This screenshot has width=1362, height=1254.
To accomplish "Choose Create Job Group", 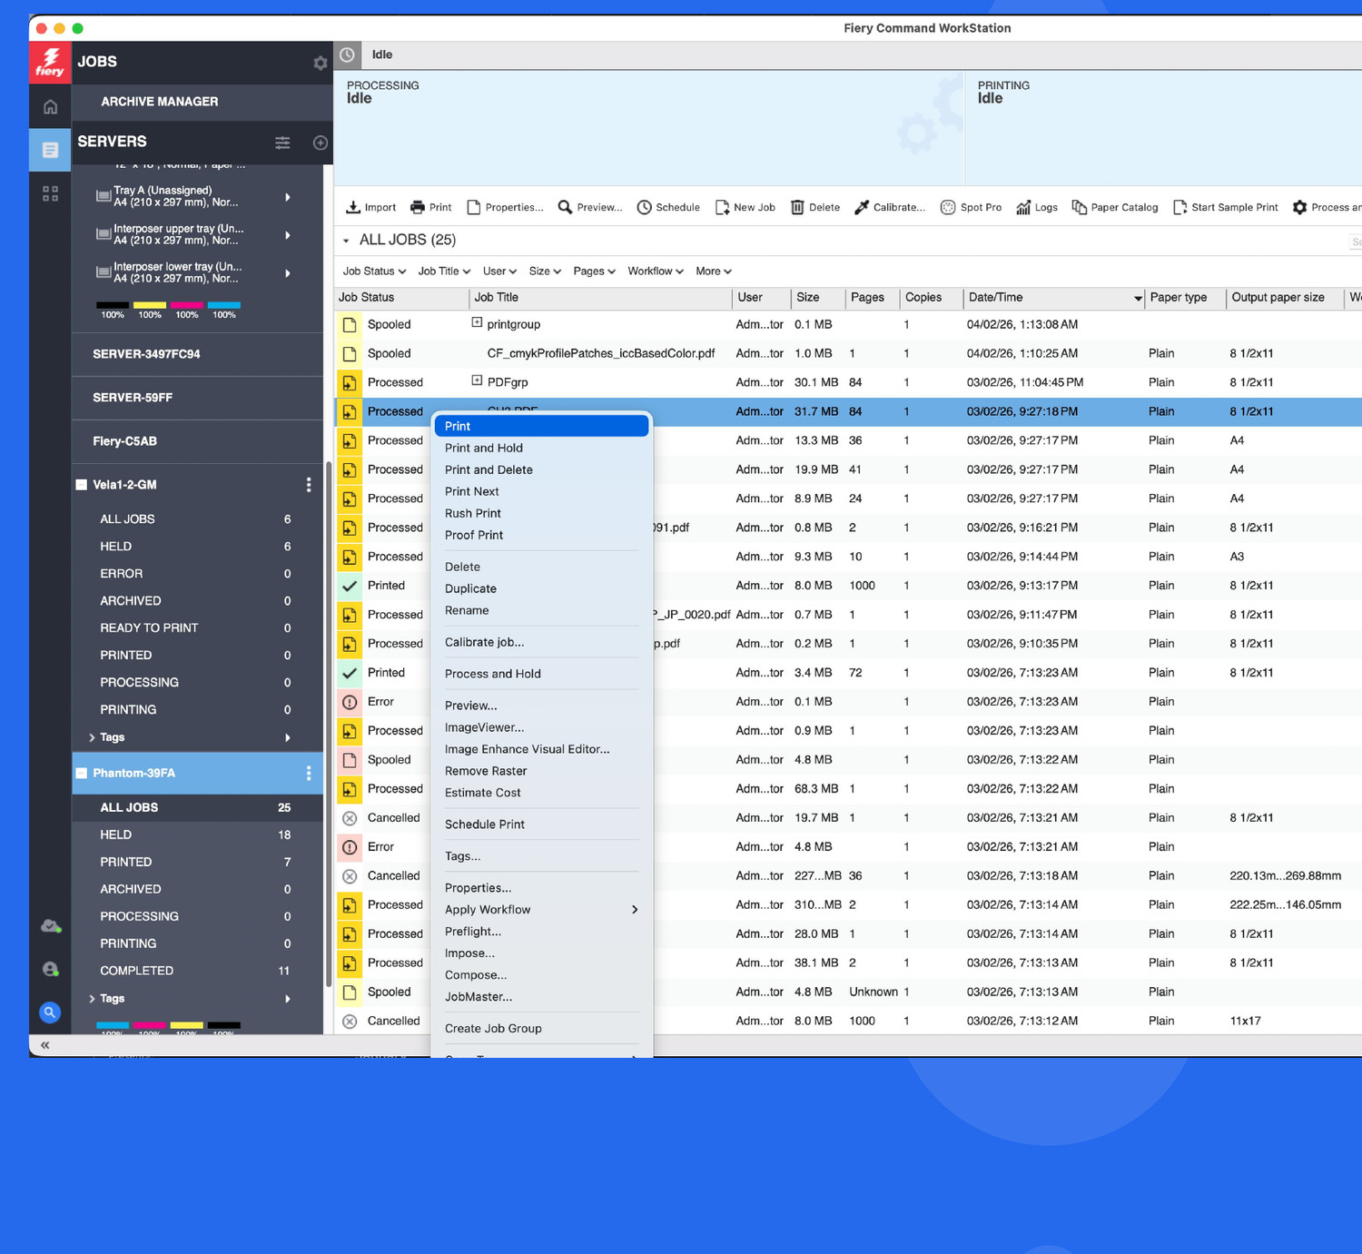I will [541, 1029].
